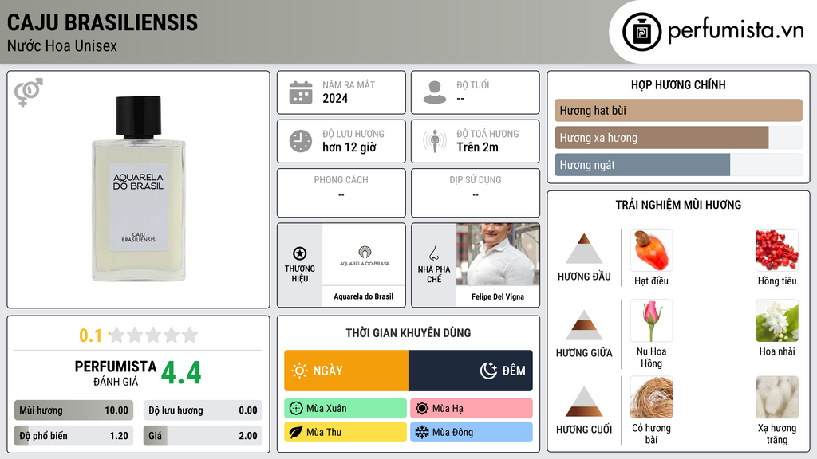
Task: Click the Hợp hương chính heading
Action: 678,84
